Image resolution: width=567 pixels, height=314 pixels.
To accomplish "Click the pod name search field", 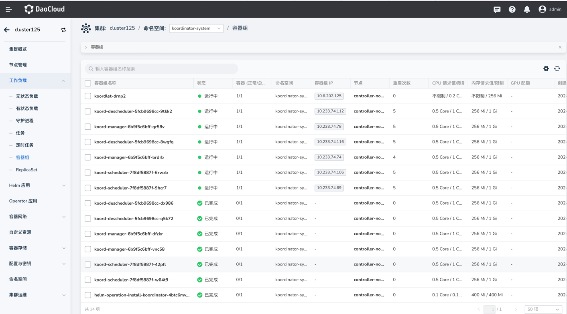I will (x=161, y=69).
